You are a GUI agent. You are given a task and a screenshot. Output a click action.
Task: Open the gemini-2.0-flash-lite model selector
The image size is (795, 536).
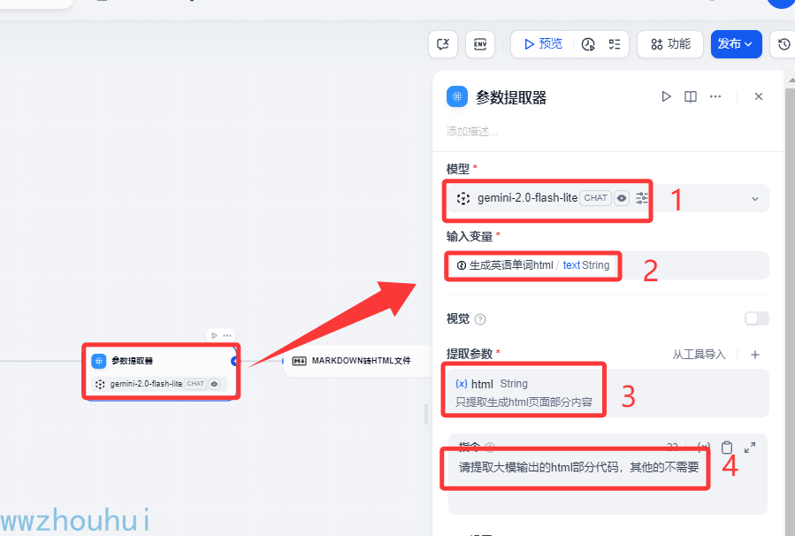pyautogui.click(x=608, y=198)
